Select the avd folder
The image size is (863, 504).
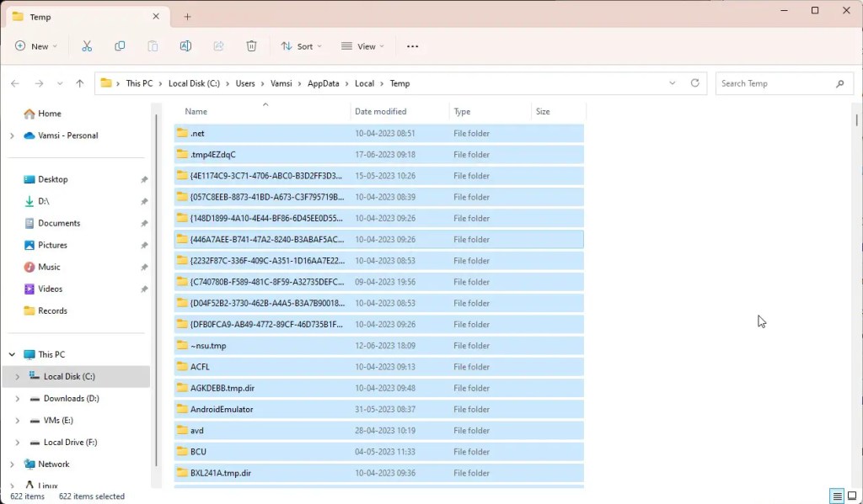point(378,430)
